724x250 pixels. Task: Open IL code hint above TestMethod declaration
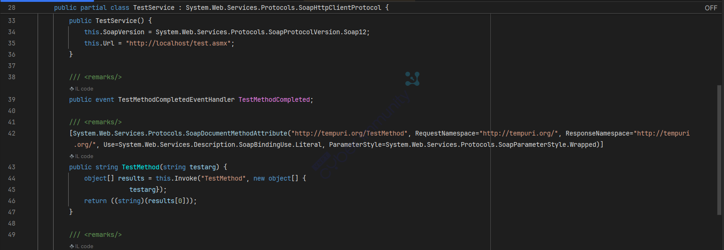(81, 156)
